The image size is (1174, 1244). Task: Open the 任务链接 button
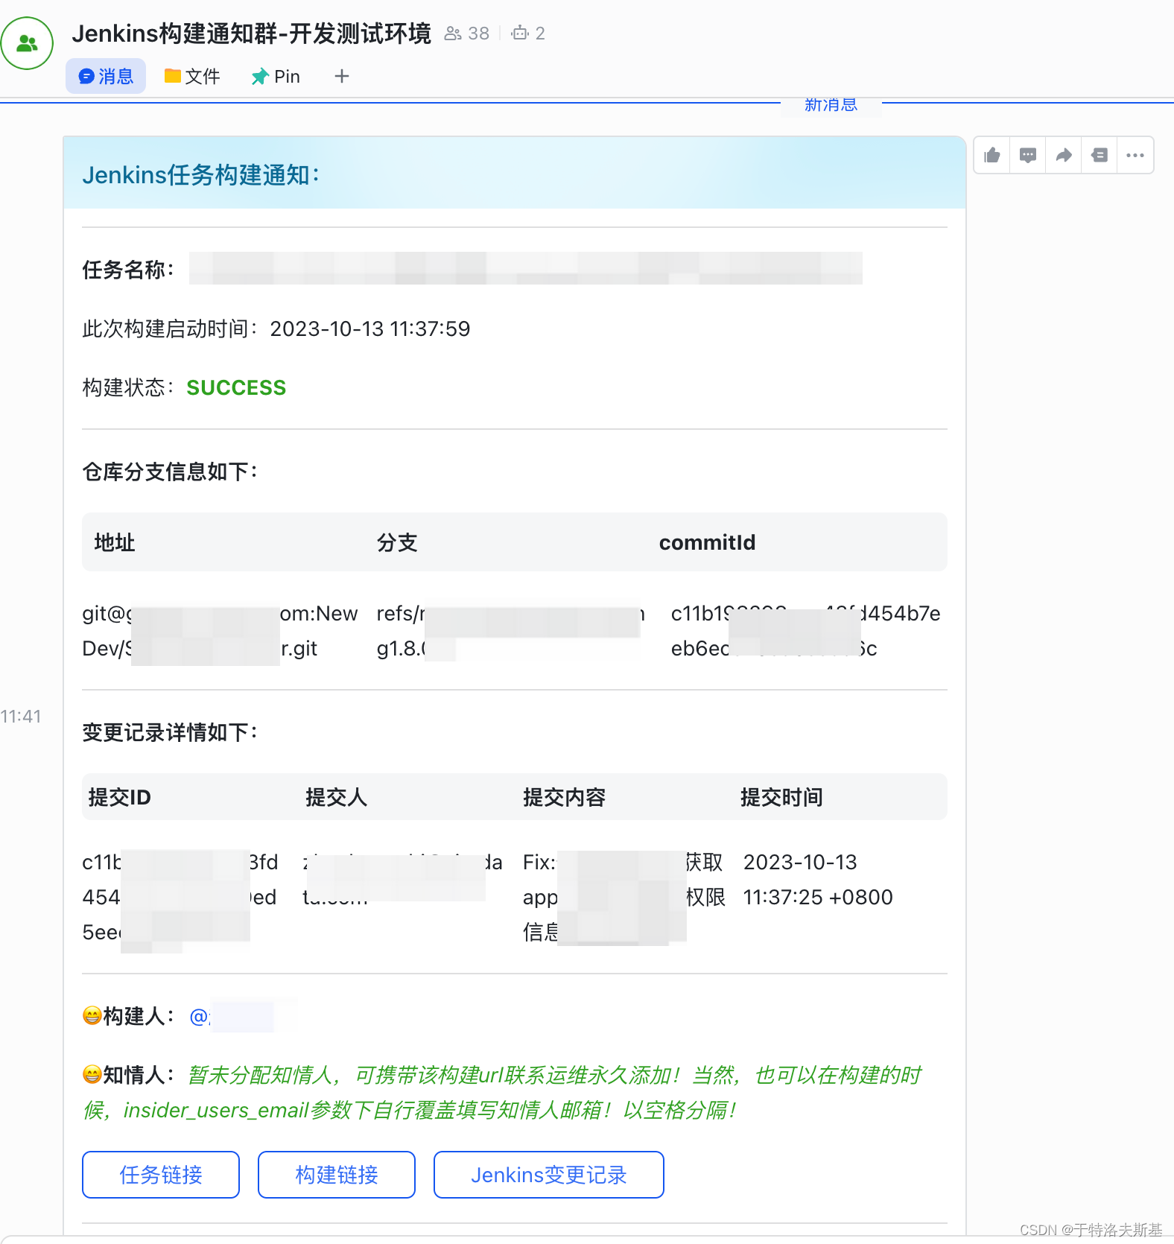pos(161,1175)
